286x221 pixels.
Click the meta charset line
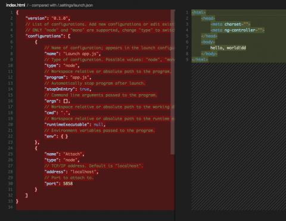(231, 24)
